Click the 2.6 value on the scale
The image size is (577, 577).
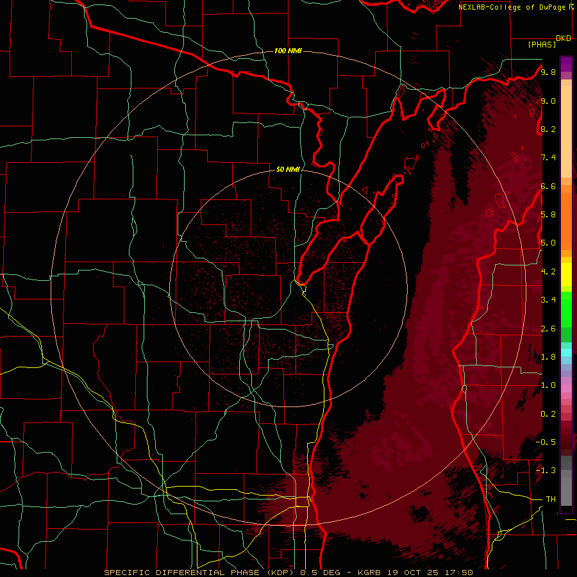point(548,329)
